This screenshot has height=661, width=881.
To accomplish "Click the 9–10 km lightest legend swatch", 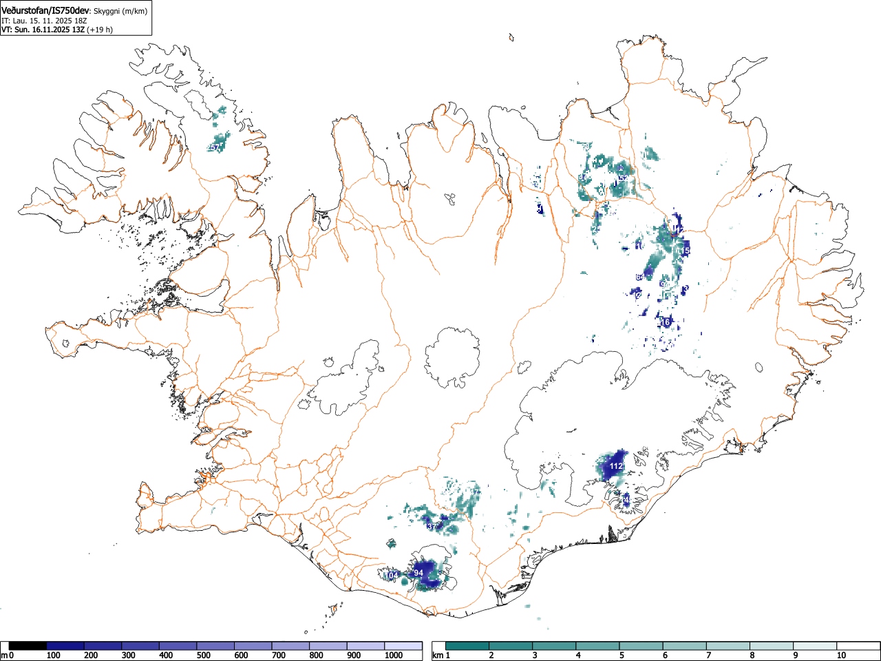I will pos(816,646).
